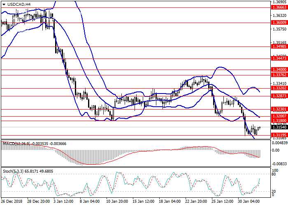The image size is (288, 206).
Task: Click the 1.34985 resistance level label
Action: pos(279,47)
